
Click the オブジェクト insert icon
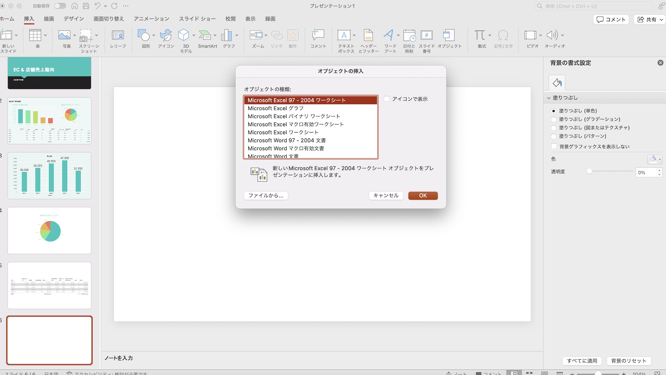(x=449, y=35)
